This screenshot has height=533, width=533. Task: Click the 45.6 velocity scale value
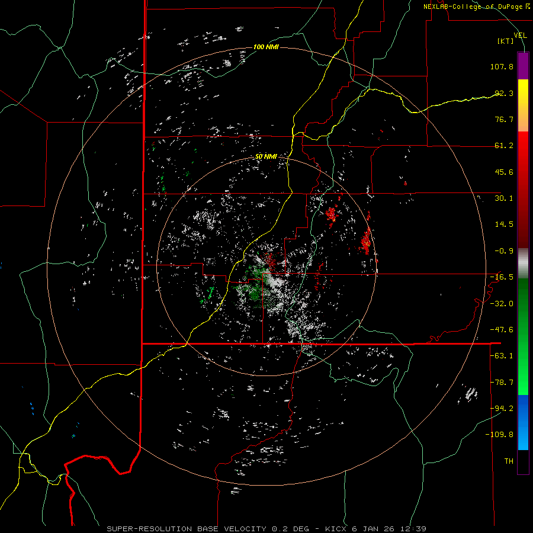click(504, 172)
